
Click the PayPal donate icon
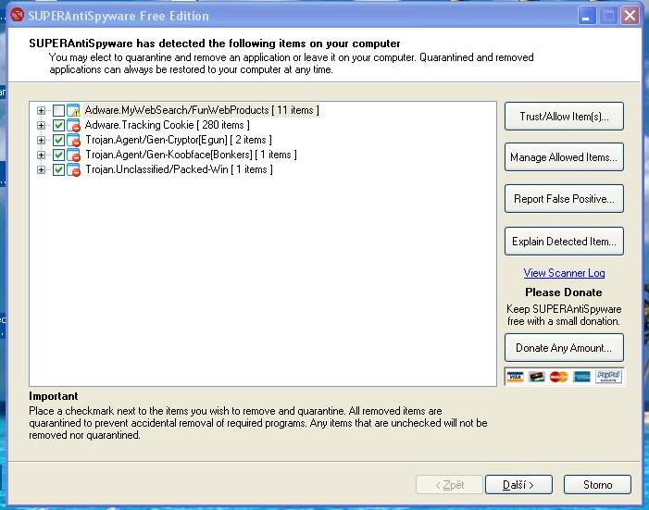pyautogui.click(x=608, y=377)
